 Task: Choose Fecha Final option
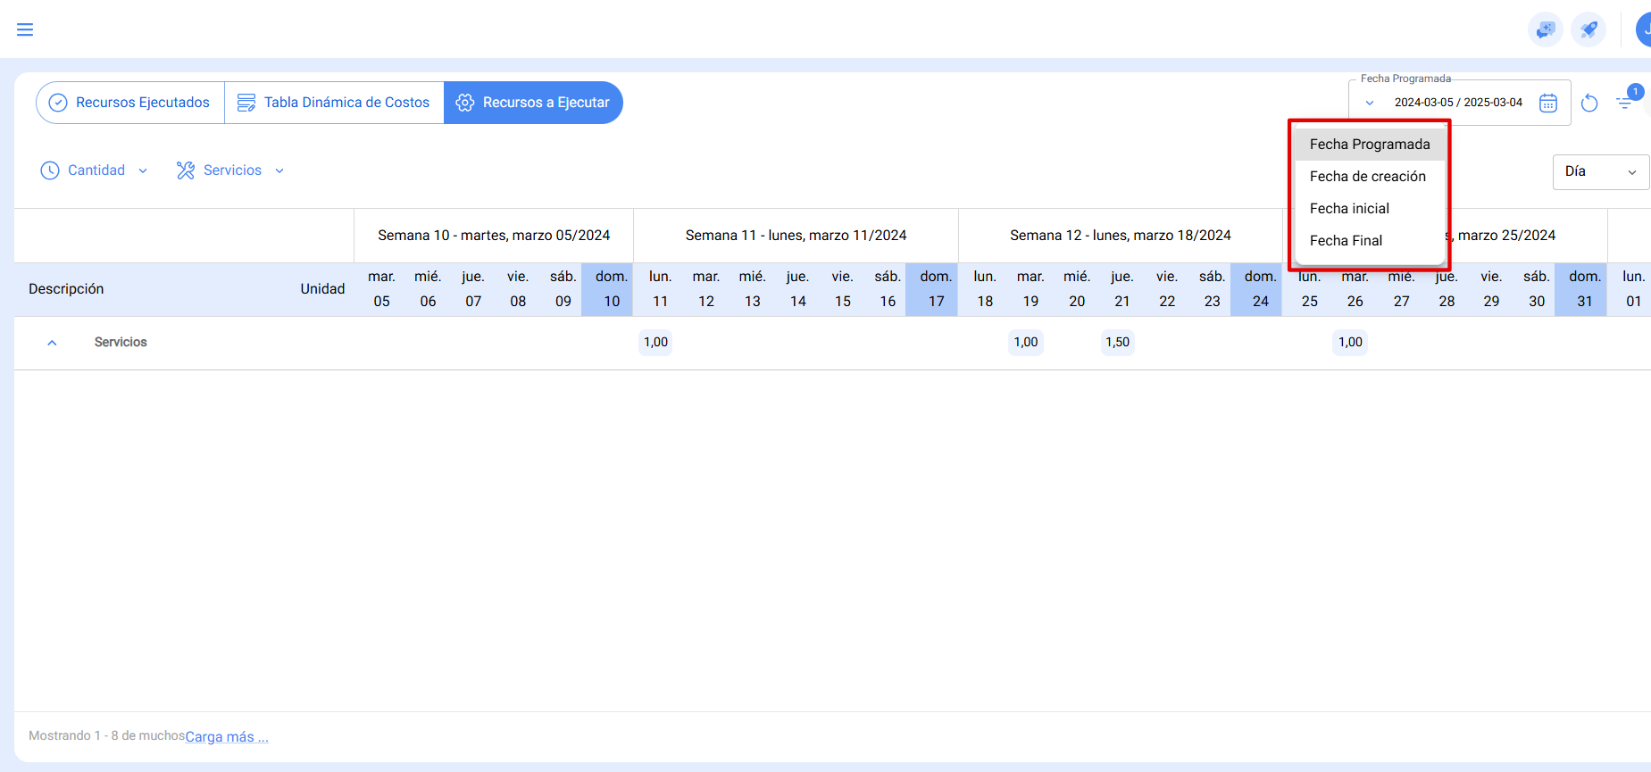click(x=1370, y=241)
